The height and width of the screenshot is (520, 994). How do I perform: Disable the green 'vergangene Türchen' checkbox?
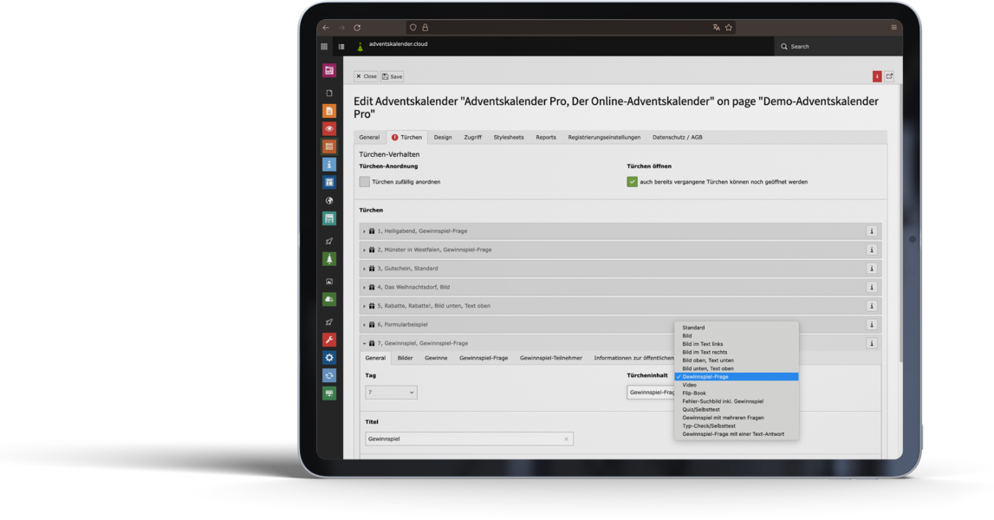(x=633, y=182)
